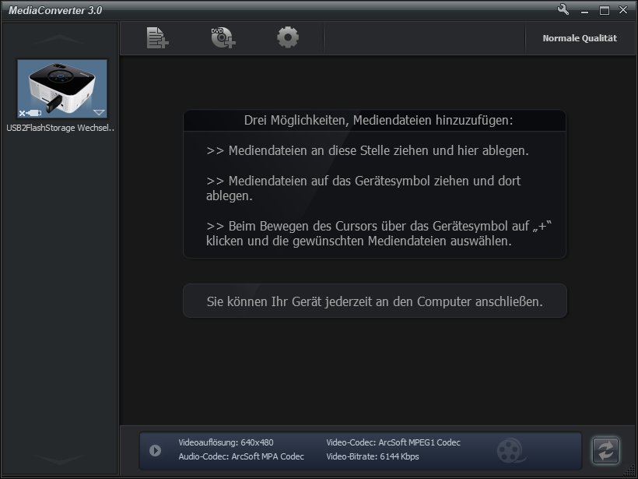The height and width of the screenshot is (479, 638).
Task: Start conversion with the refresh arrows button
Action: 605,450
